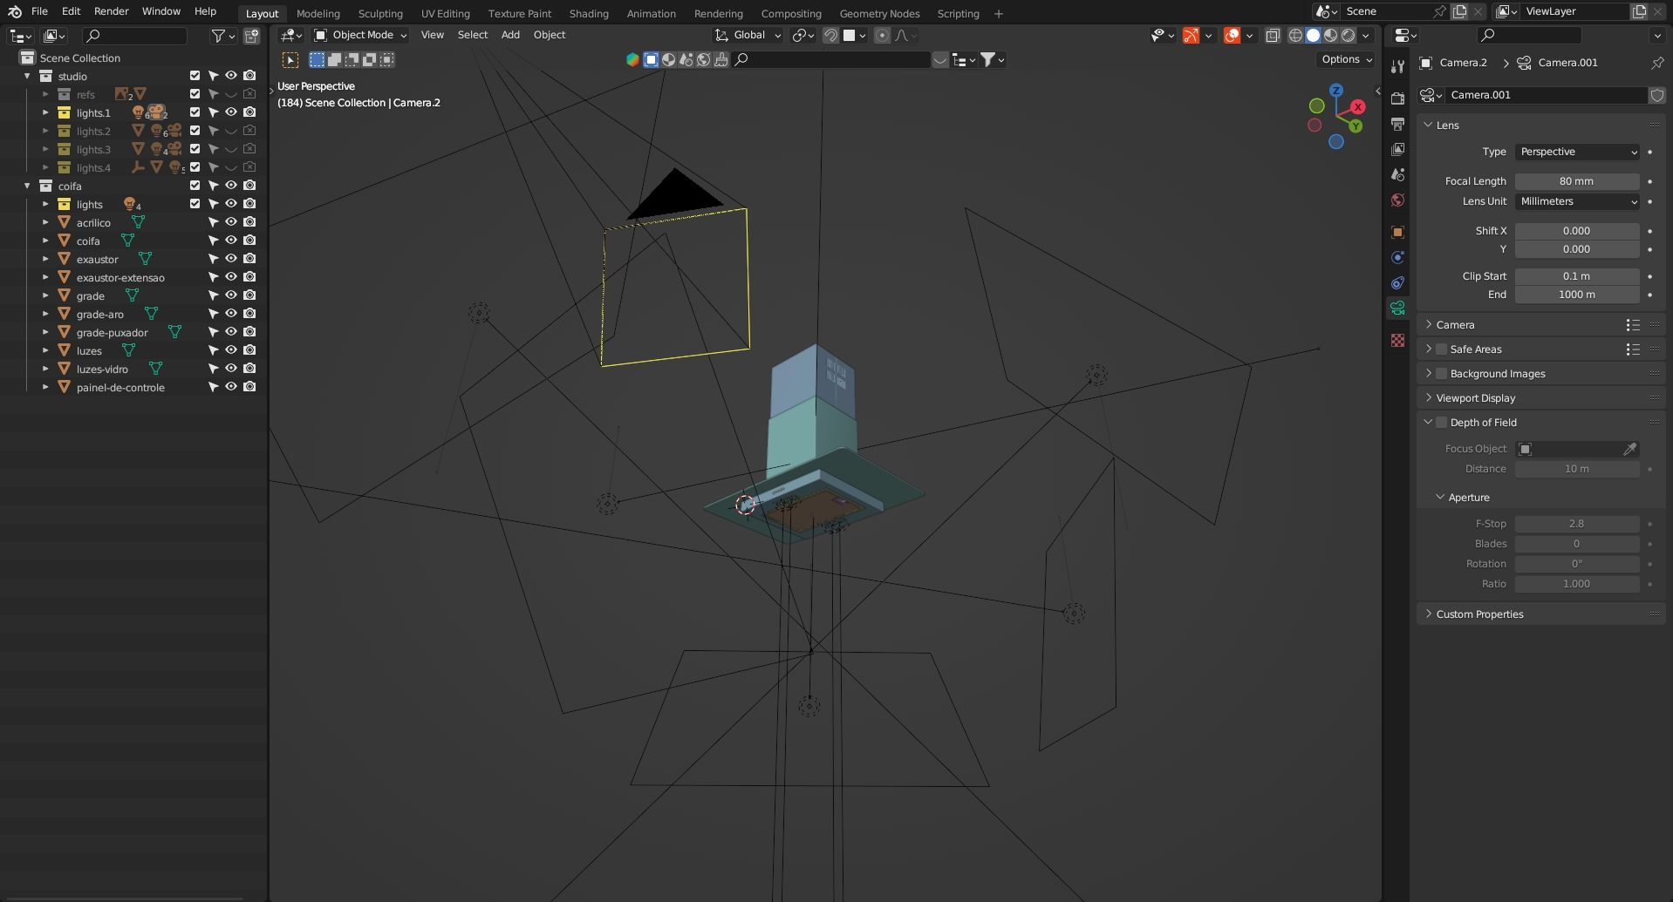Expand the Custom Properties panel
This screenshot has height=902, width=1673.
[1479, 614]
